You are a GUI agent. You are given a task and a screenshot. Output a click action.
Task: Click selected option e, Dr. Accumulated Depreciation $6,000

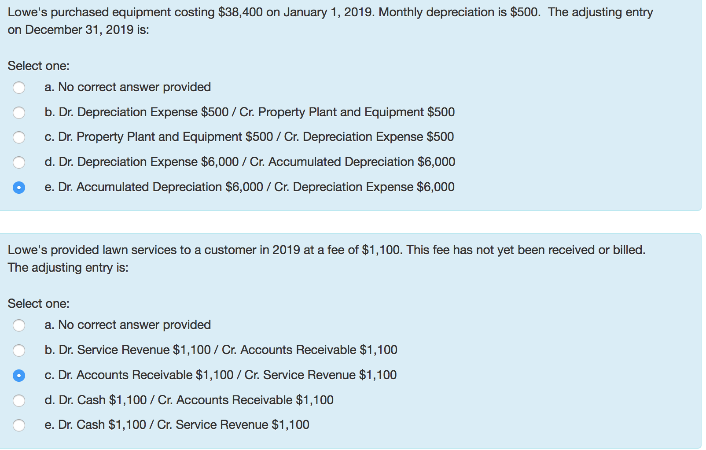click(x=19, y=188)
